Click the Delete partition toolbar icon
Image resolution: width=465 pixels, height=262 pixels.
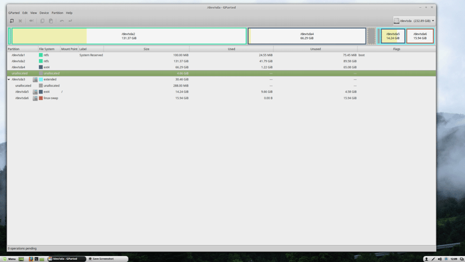[20, 21]
